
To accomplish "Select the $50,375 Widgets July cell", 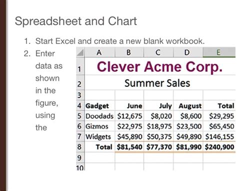I will [158, 137].
